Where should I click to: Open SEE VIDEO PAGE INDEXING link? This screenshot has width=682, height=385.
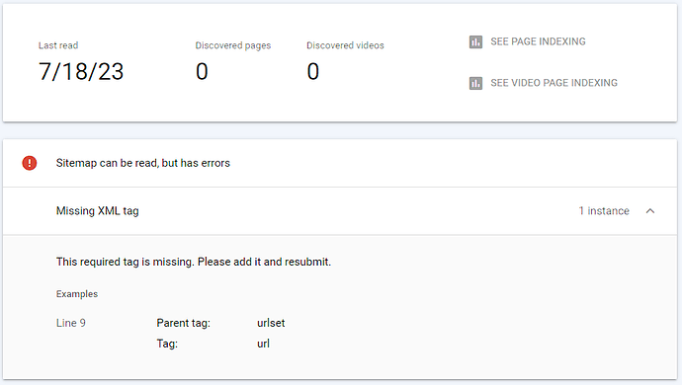pos(554,83)
